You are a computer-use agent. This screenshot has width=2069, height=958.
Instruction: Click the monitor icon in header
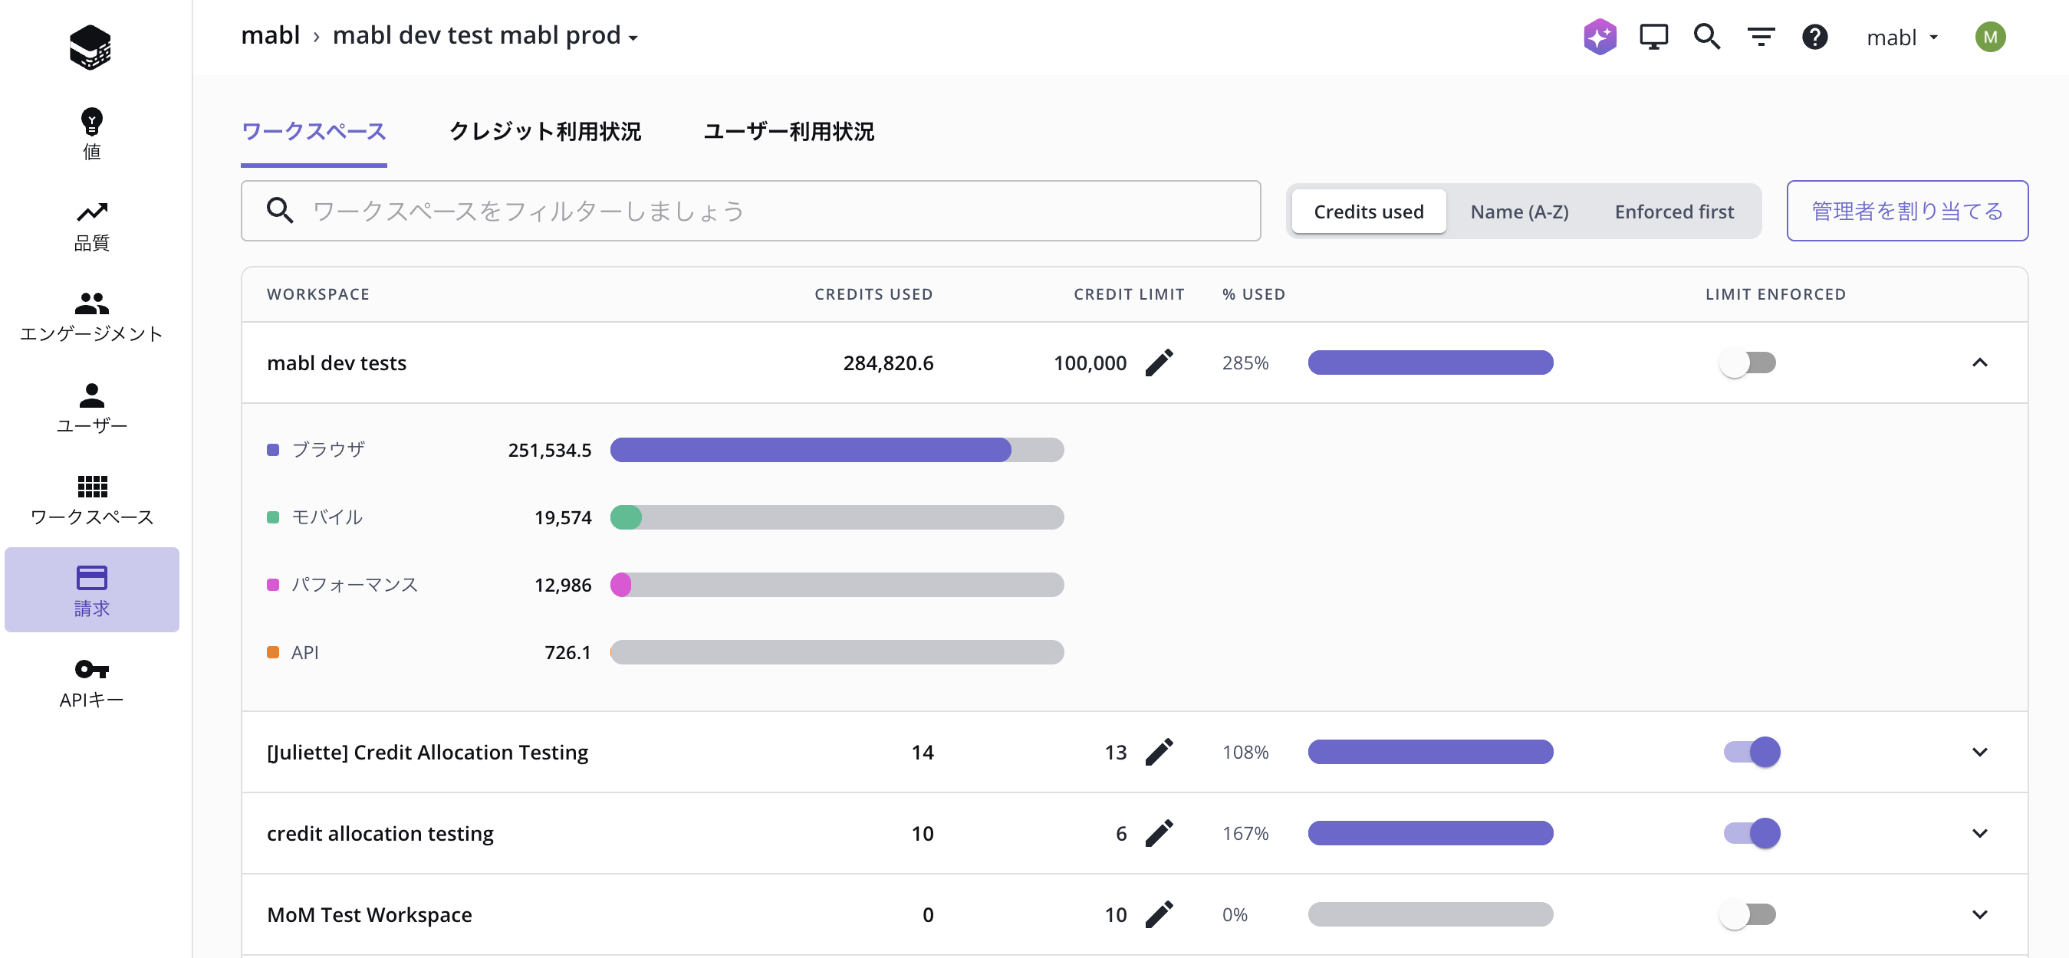click(x=1653, y=36)
